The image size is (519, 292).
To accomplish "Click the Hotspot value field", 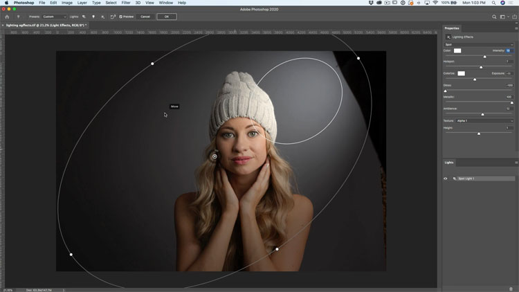I will (x=509, y=62).
